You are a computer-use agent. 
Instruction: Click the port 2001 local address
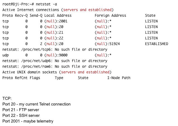point(56,21)
